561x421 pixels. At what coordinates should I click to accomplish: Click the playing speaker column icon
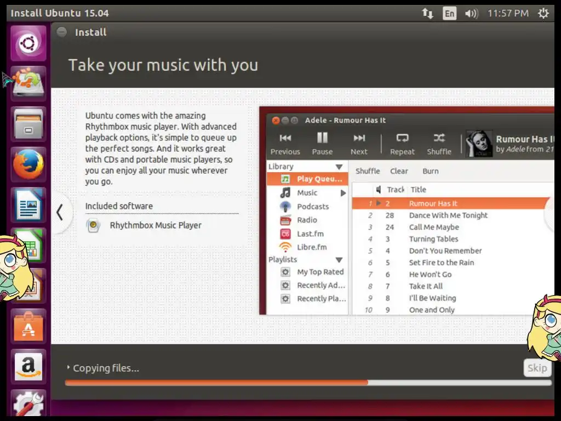click(378, 189)
